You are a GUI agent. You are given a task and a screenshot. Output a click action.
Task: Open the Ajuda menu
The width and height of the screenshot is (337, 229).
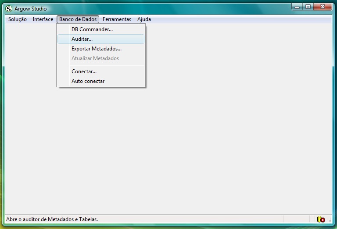point(144,19)
